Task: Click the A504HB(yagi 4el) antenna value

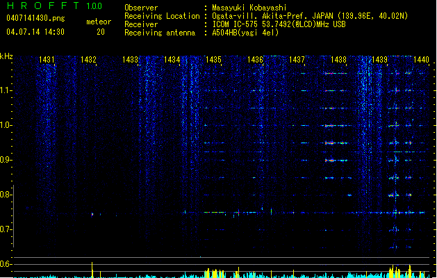Action: point(245,33)
